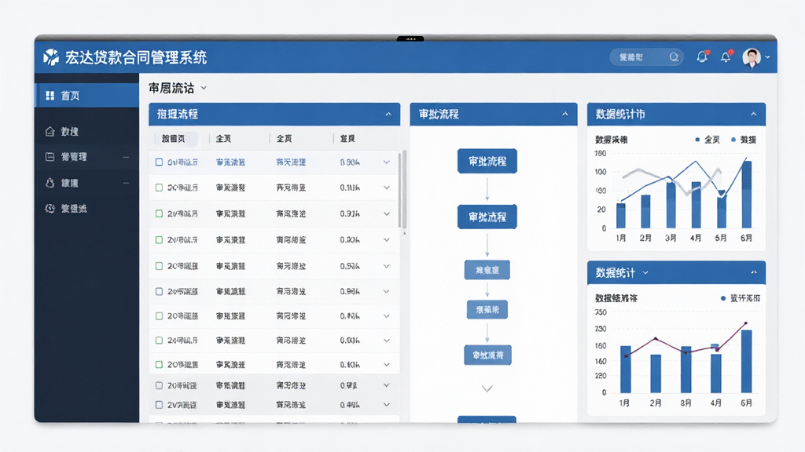The width and height of the screenshot is (805, 452).
Task: Collapse the bottom chart panel via header arrow
Action: (754, 272)
